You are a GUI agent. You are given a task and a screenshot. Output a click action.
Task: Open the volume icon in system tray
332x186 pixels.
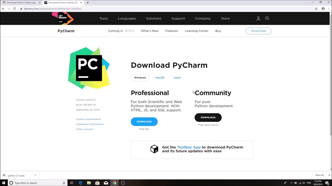click(303, 183)
